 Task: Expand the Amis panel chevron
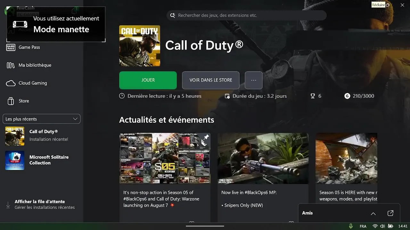tap(373, 213)
